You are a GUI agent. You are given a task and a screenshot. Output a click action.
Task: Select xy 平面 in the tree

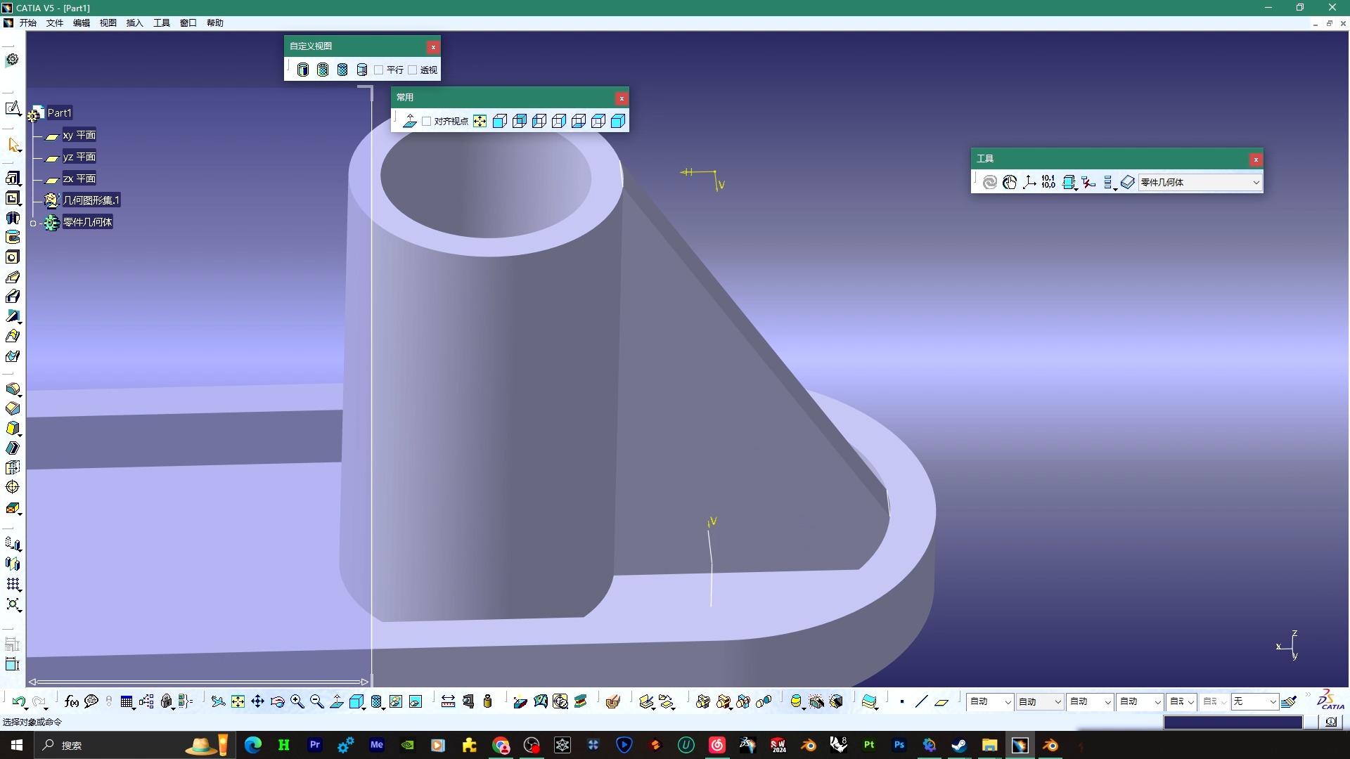pos(79,135)
